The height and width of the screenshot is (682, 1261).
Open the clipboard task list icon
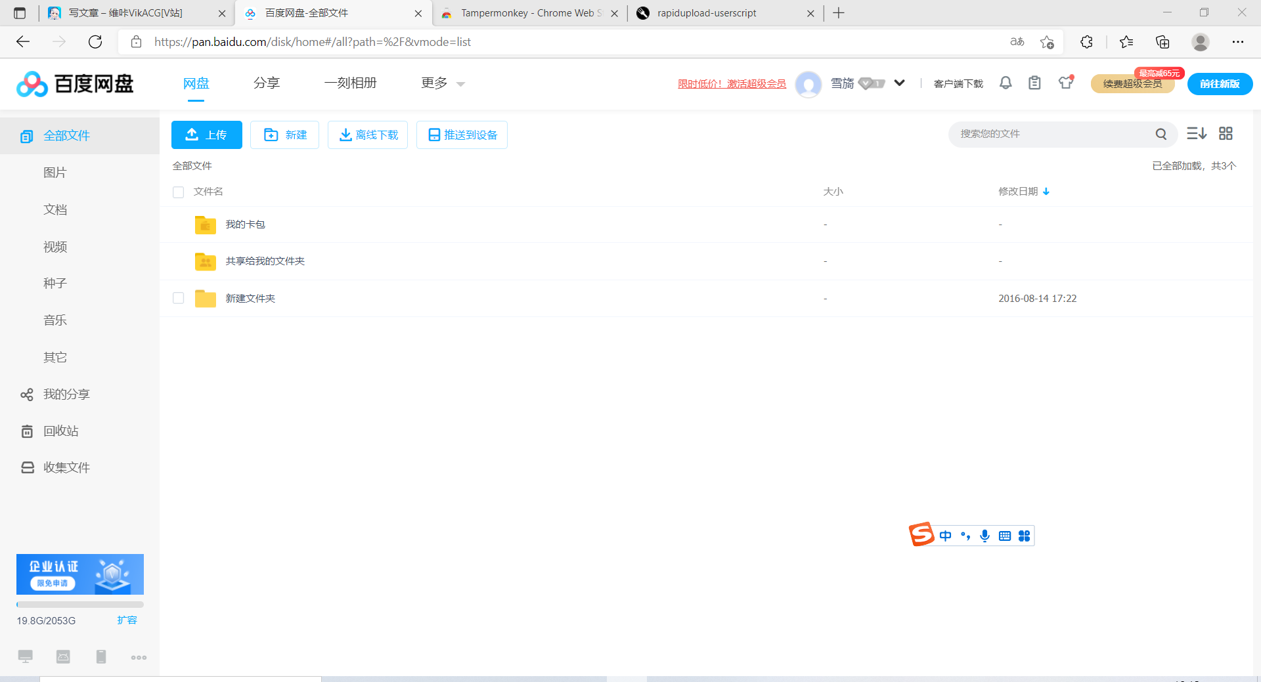click(x=1034, y=83)
